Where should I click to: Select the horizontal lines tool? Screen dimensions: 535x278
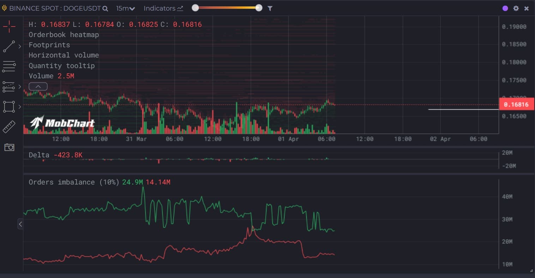click(x=9, y=66)
